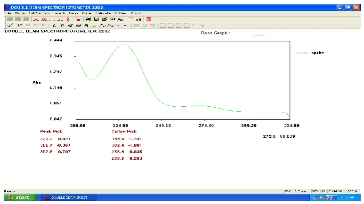This screenshot has width=364, height=204.
Task: Click the grayed TE toolbar icon
Action: click(x=153, y=26)
